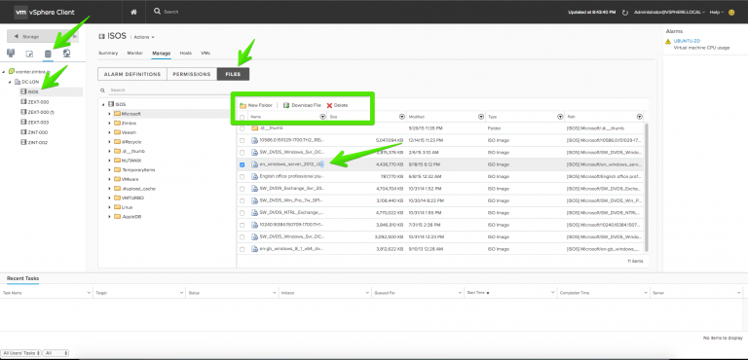
Task: Expand the VMTURBO folder tree node
Action: 110,198
